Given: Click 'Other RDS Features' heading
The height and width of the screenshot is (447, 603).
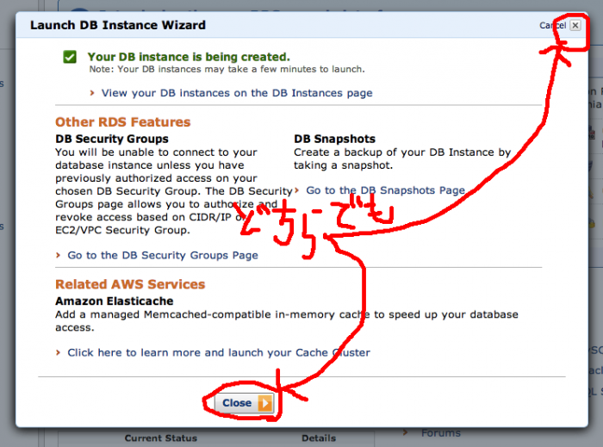Looking at the screenshot, I should tap(122, 121).
